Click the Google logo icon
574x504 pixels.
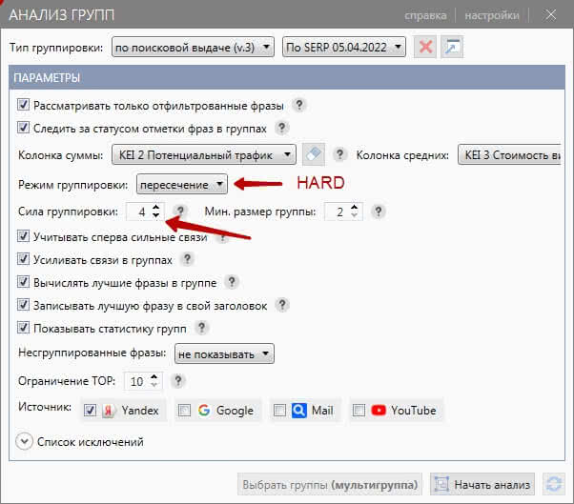pyautogui.click(x=204, y=410)
